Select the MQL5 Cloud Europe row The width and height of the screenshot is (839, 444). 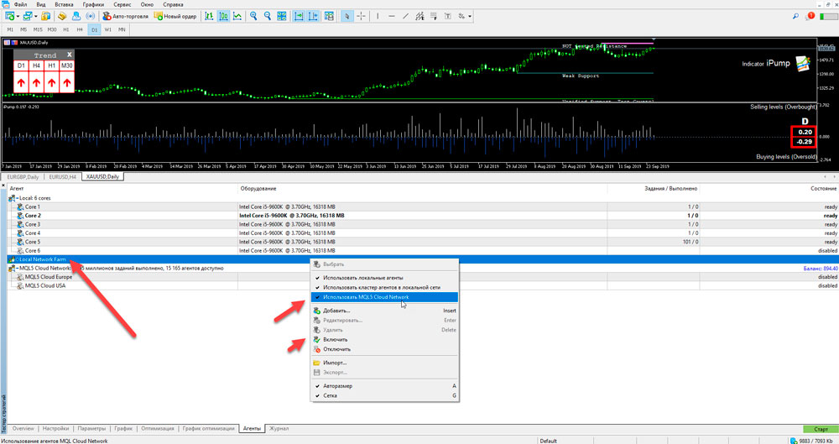[x=422, y=277]
